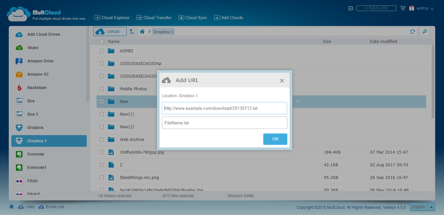Click the Upload button
This screenshot has width=444, height=215.
[x=110, y=32]
